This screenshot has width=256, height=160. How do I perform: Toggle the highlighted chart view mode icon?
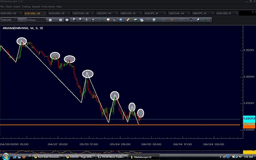(67, 20)
